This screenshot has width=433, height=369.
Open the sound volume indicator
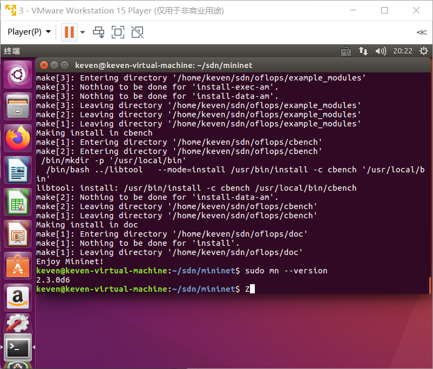[x=381, y=51]
